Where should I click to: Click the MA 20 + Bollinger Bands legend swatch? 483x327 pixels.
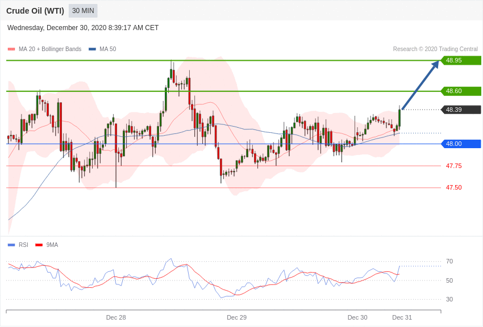(11, 49)
